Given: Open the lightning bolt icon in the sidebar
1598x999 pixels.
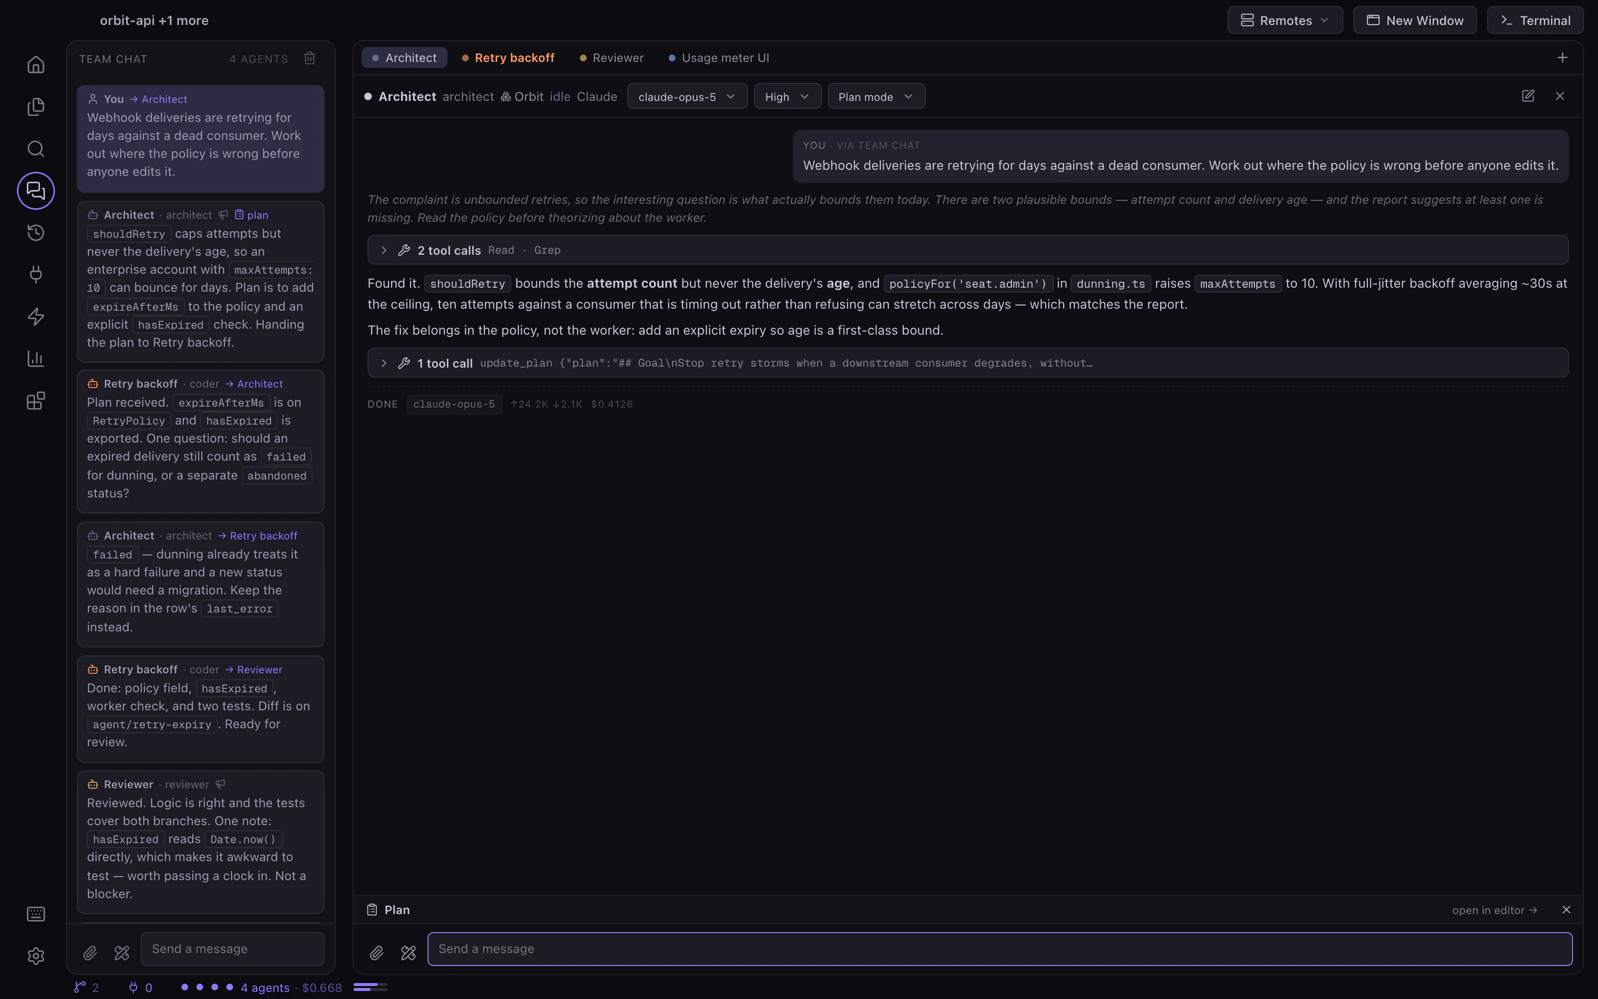Looking at the screenshot, I should 35,317.
